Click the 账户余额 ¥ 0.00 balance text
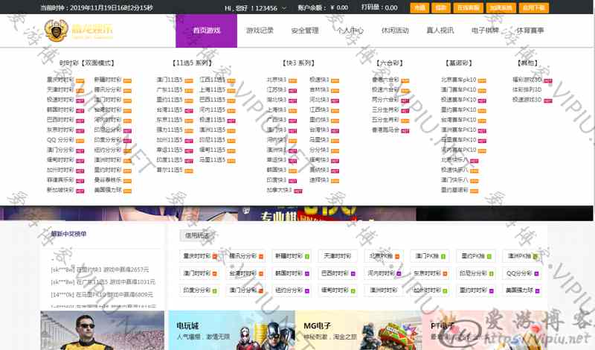Screen dimensions: 595x350 [323, 7]
